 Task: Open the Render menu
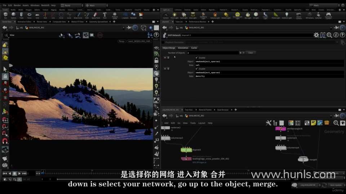17,5
